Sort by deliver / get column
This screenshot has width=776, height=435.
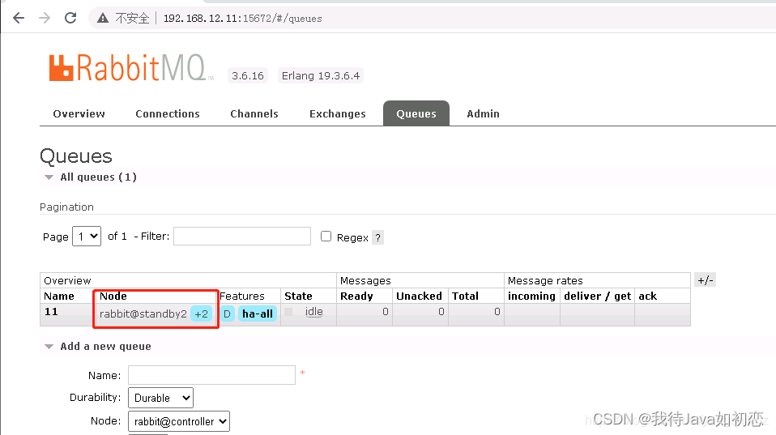pos(597,296)
